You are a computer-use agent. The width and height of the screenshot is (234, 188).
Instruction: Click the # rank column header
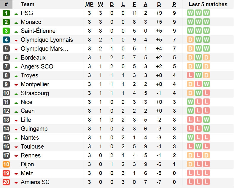pos(6,4)
